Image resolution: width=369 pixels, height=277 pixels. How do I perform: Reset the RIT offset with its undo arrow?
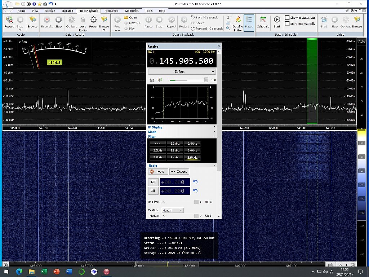[195, 182]
